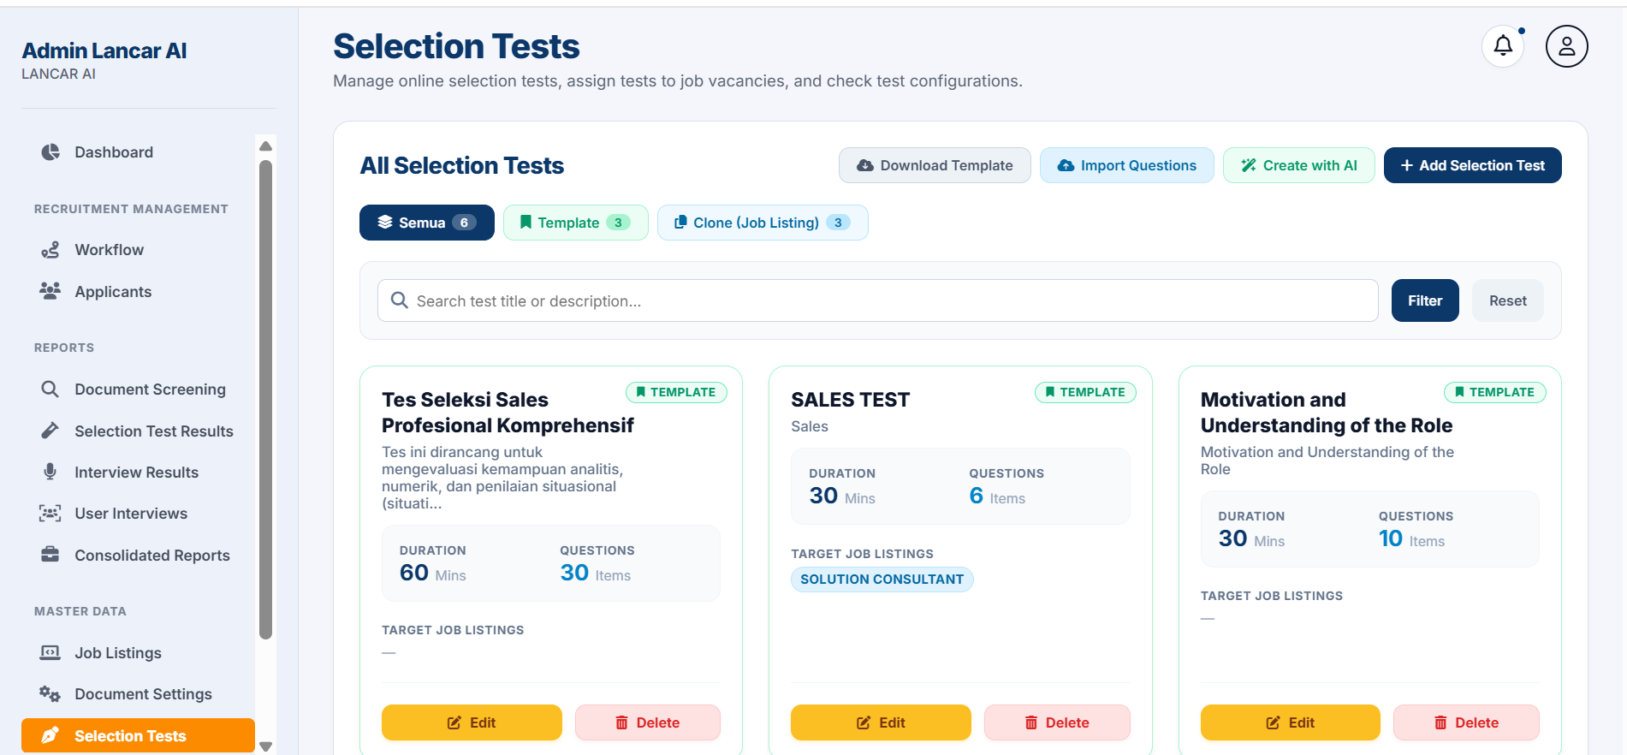Image resolution: width=1627 pixels, height=755 pixels.
Task: Delete the Motivation and Understanding test
Action: [x=1466, y=722]
